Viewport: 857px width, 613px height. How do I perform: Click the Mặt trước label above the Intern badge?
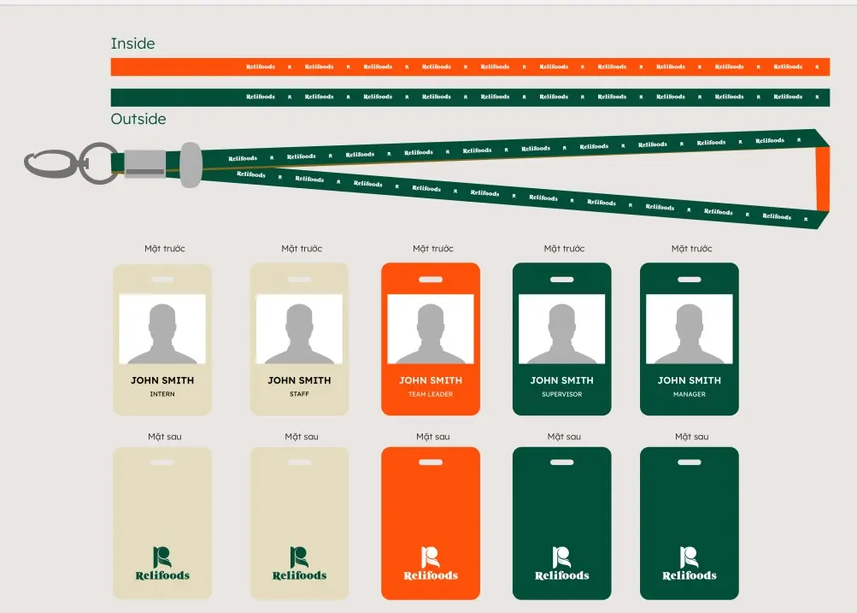tap(165, 249)
